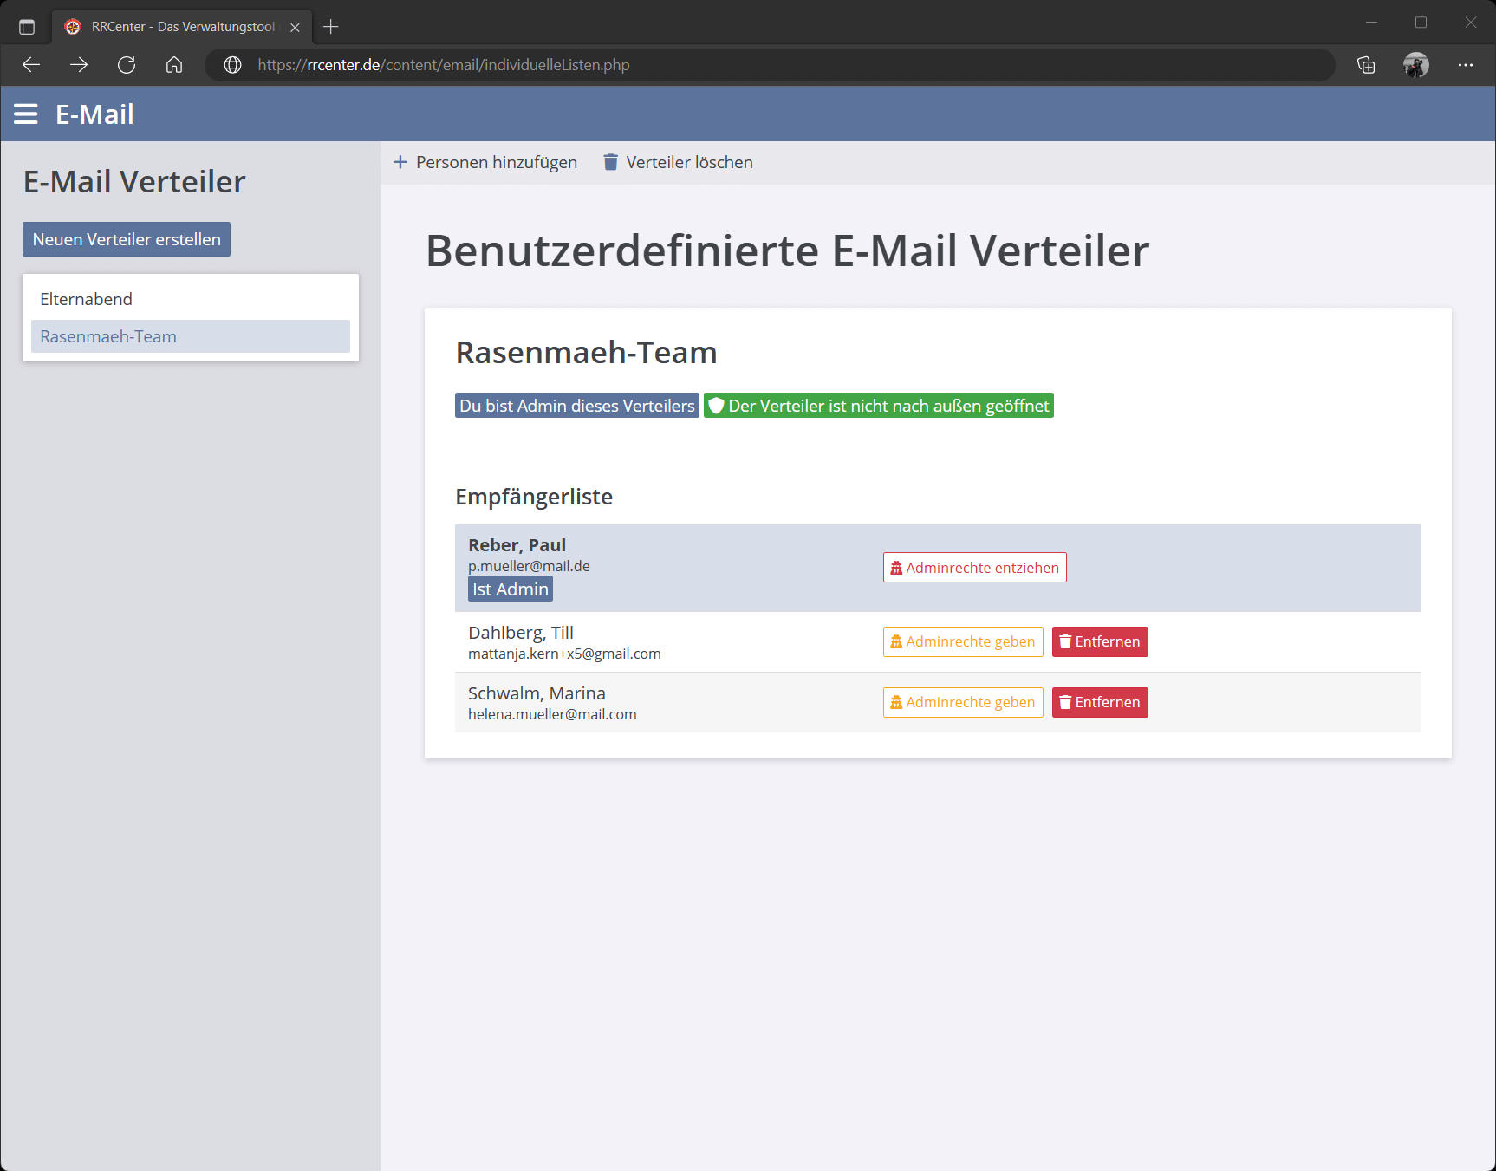The height and width of the screenshot is (1171, 1496).
Task: Give admin rights to Schwalm, Marina
Action: 962,702
